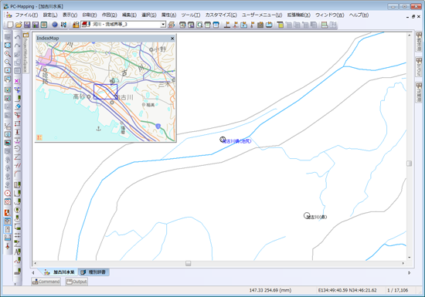Click the purple floppy save icon
The width and height of the screenshot is (425, 297).
pyautogui.click(x=27, y=25)
